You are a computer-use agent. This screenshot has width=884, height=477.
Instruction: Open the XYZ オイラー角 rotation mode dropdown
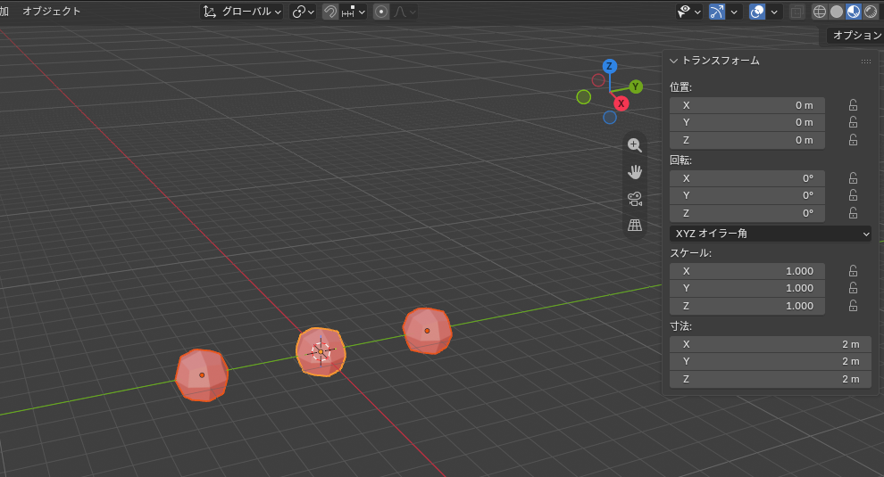pyautogui.click(x=770, y=233)
